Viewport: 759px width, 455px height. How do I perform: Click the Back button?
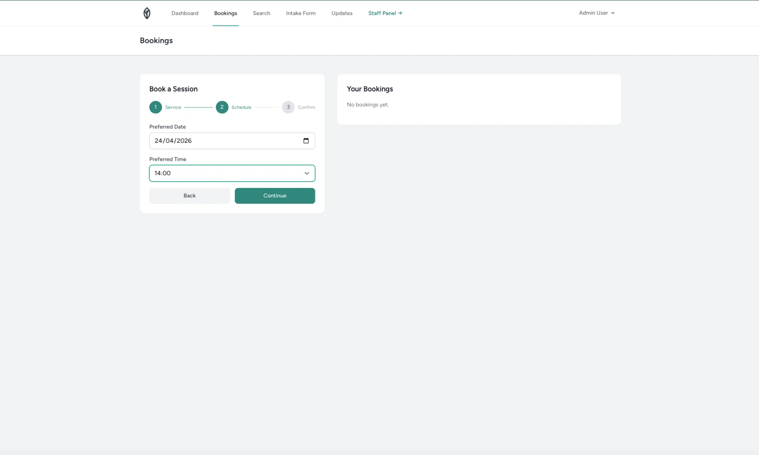click(x=189, y=195)
